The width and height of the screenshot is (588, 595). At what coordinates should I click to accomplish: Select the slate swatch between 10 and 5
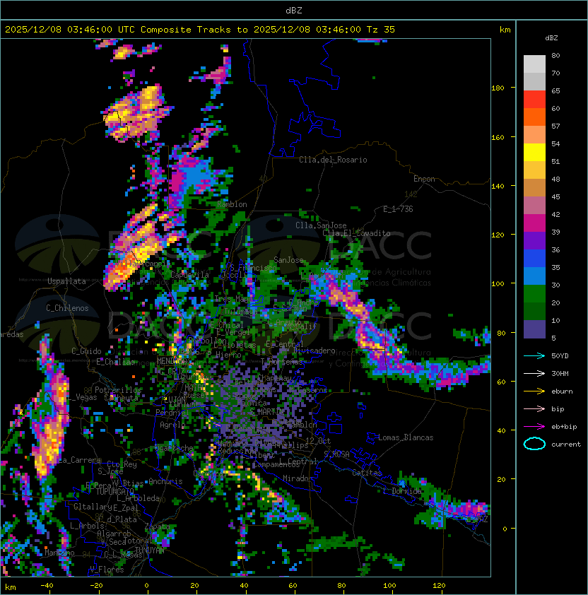click(x=534, y=329)
